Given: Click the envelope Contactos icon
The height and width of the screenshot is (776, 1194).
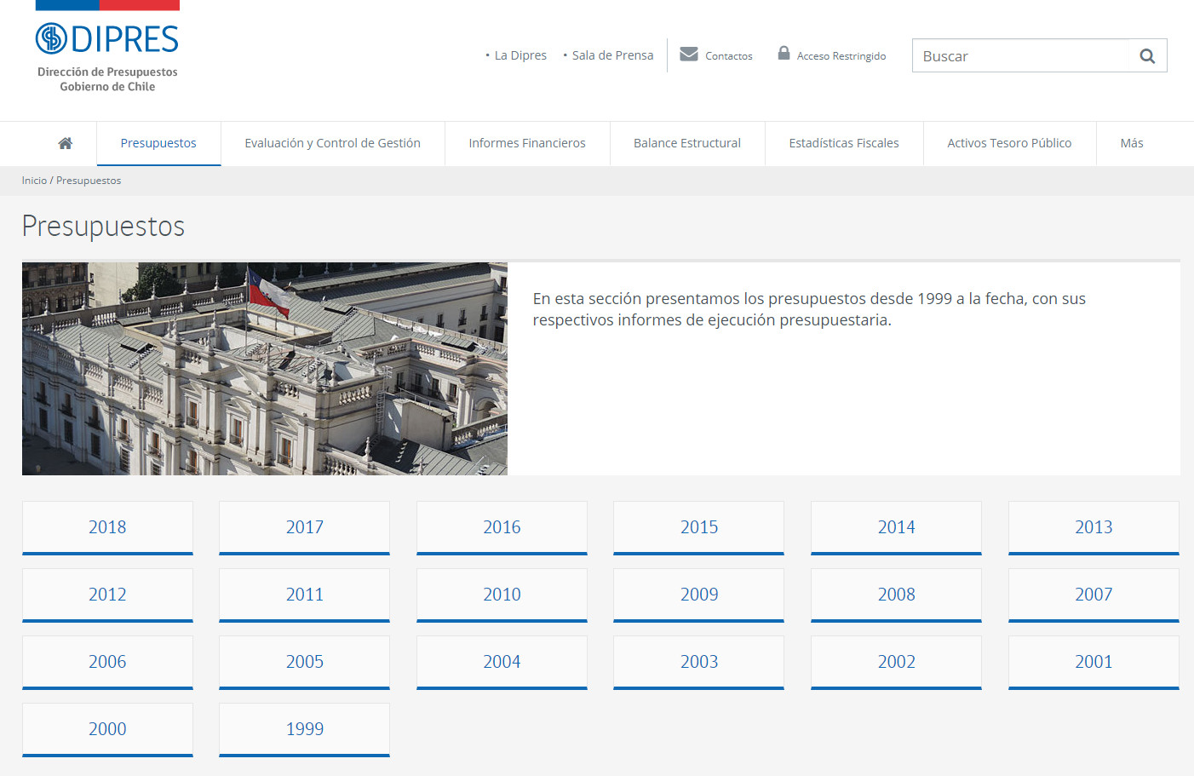Looking at the screenshot, I should click(x=689, y=54).
